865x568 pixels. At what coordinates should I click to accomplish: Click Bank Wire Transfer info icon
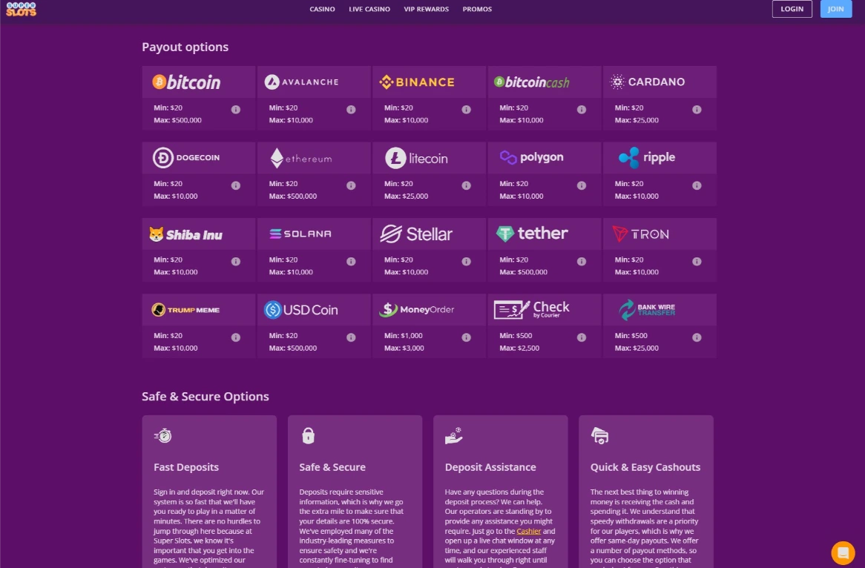click(697, 337)
